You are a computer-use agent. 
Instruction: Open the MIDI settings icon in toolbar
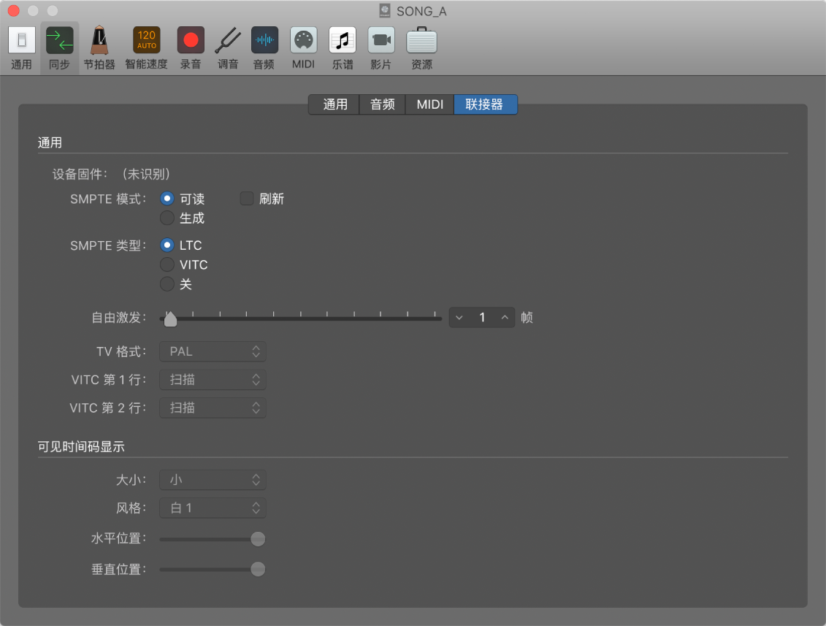tap(303, 47)
